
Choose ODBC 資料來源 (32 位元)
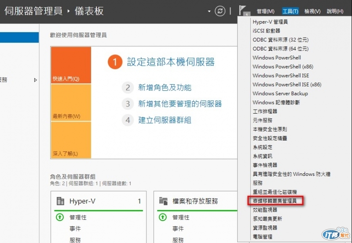coord(280,39)
